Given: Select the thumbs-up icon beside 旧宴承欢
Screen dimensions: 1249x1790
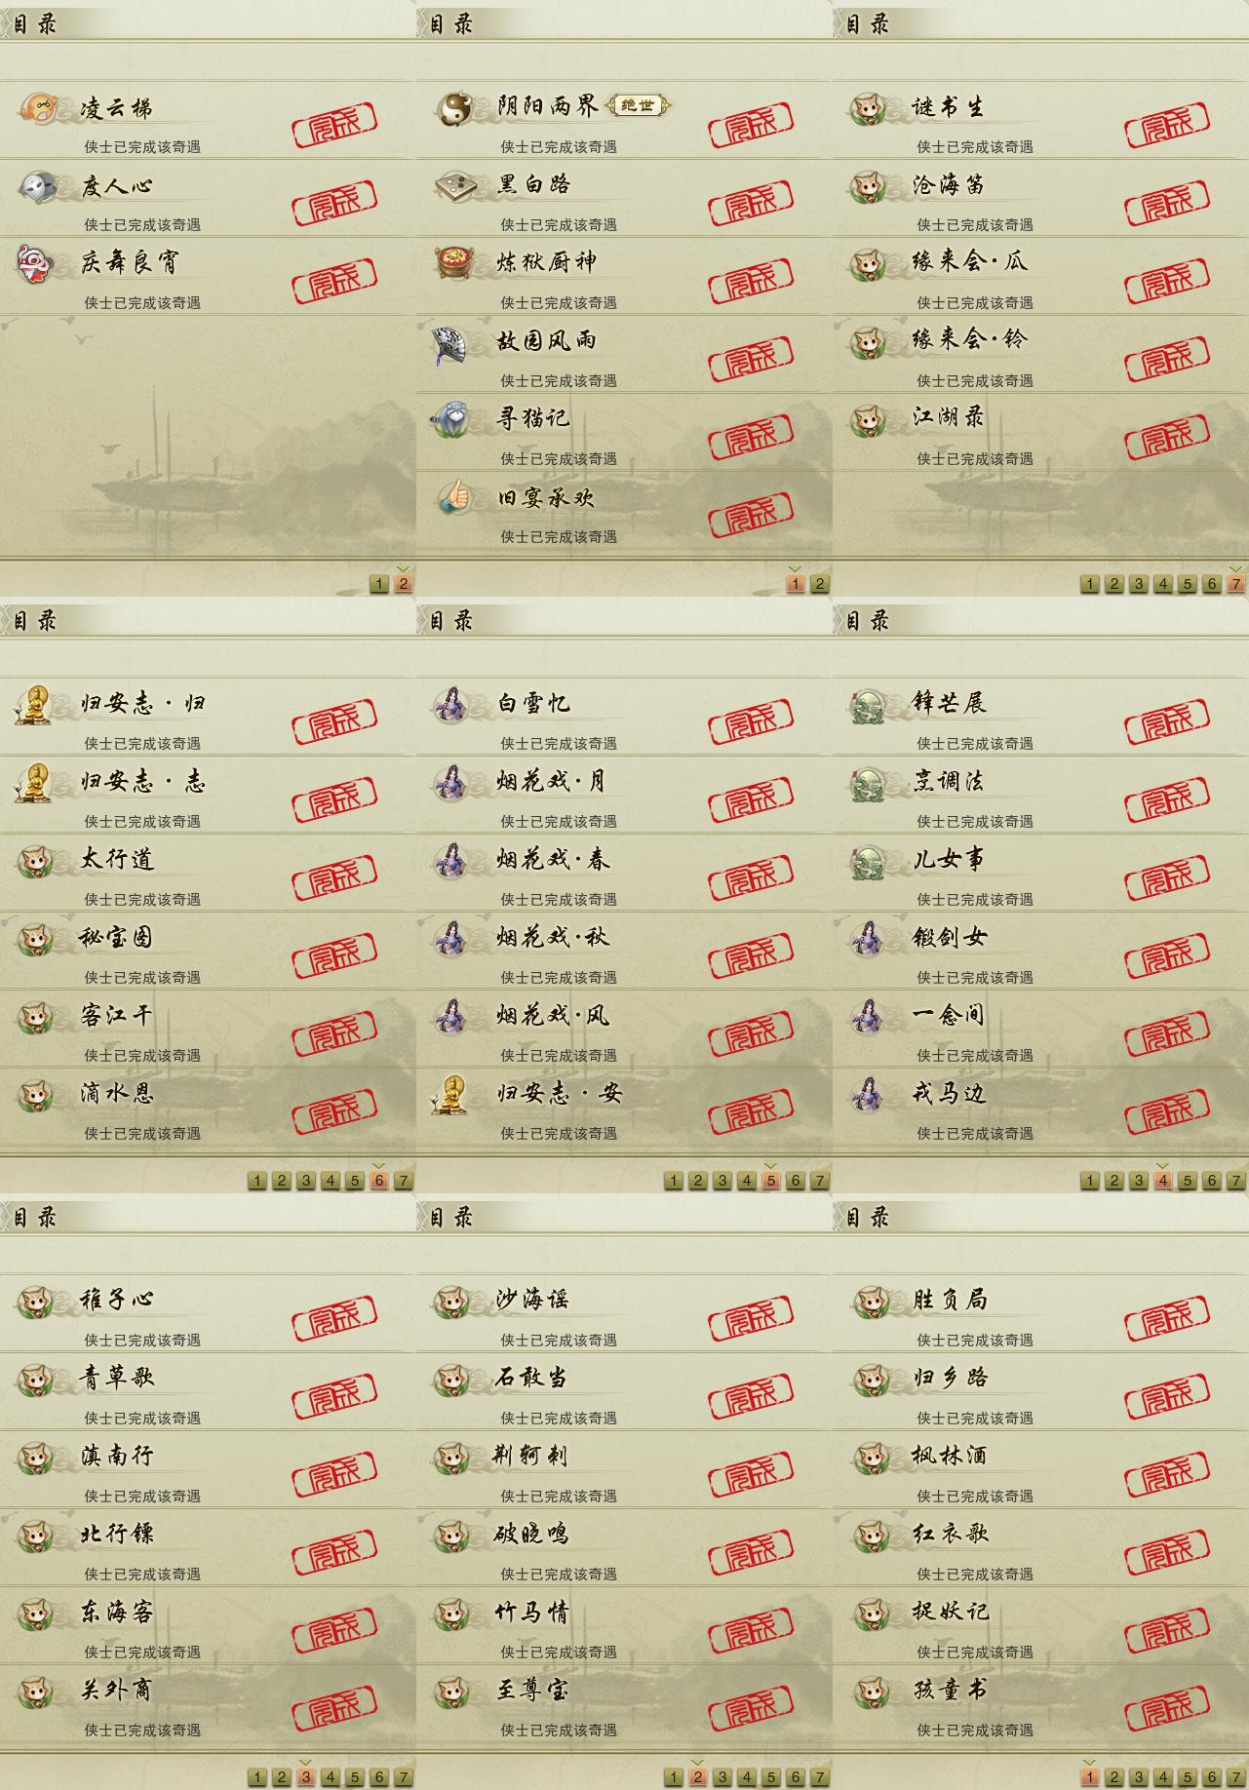Looking at the screenshot, I should click(452, 498).
